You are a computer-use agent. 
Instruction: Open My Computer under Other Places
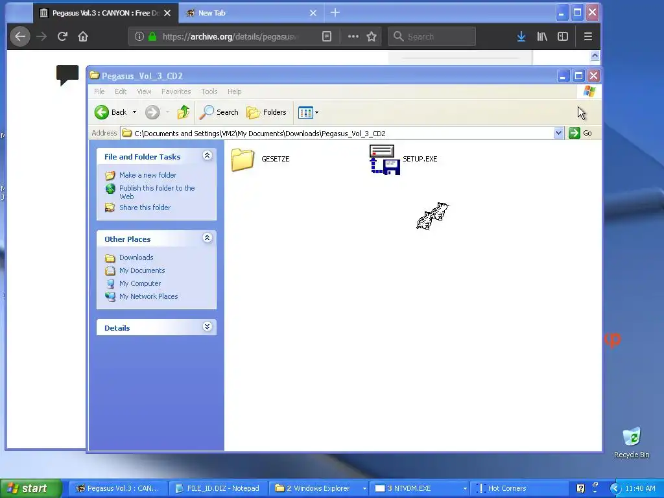[x=140, y=283]
